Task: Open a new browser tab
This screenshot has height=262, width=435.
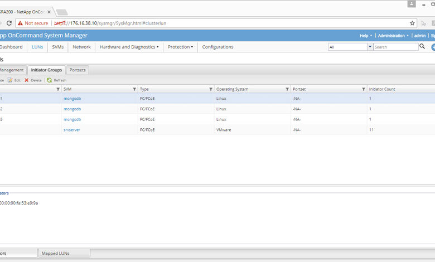Action: click(x=61, y=12)
